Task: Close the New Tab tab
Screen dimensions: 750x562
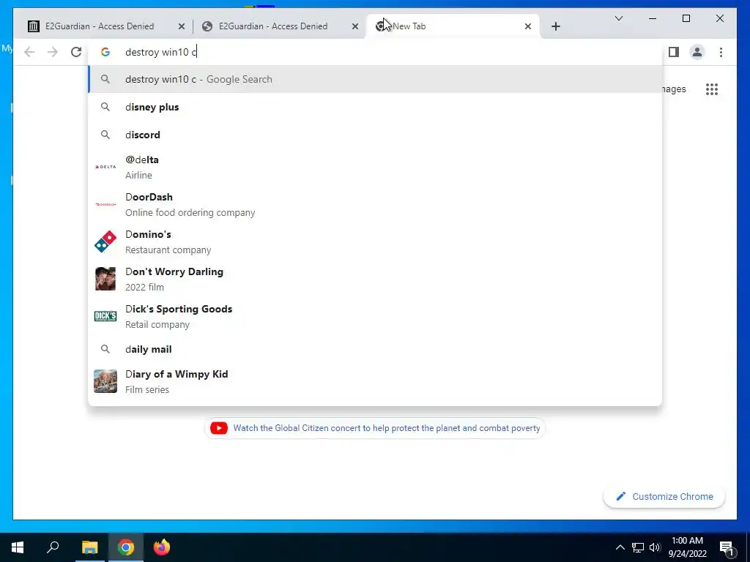Action: (x=527, y=26)
